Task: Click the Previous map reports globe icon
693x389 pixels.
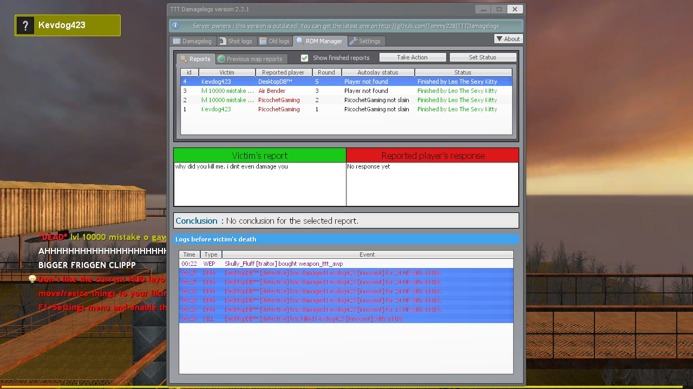Action: point(221,59)
